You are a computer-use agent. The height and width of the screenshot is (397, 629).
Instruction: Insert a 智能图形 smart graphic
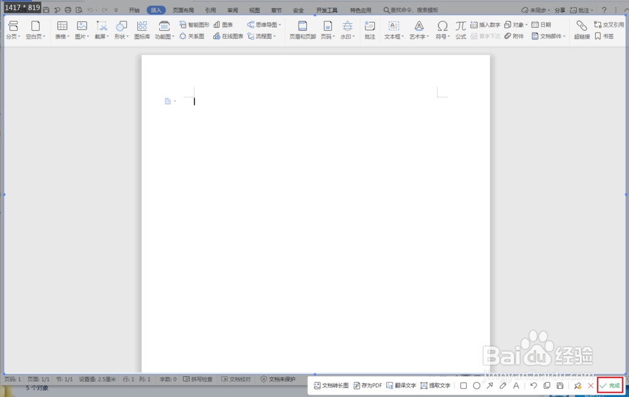tap(194, 25)
